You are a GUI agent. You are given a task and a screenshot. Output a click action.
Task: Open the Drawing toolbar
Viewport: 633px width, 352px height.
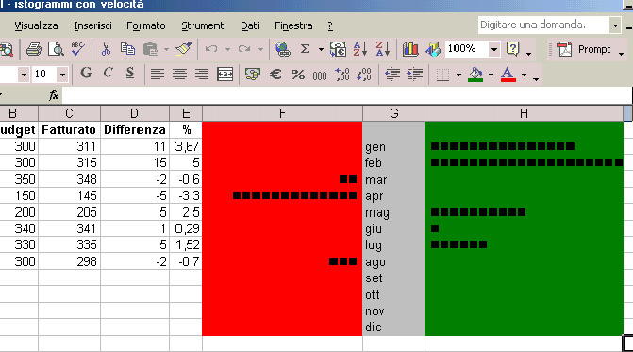click(433, 49)
